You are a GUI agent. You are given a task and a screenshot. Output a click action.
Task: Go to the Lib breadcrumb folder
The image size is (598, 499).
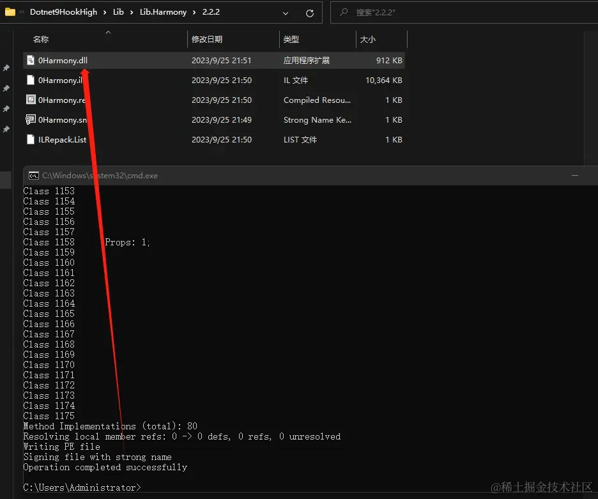pyautogui.click(x=118, y=12)
